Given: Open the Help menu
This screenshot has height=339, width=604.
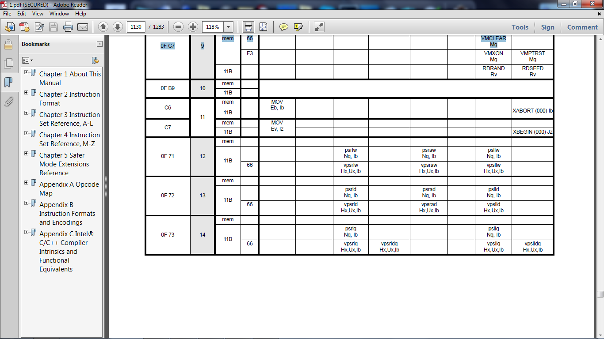Looking at the screenshot, I should (80, 14).
